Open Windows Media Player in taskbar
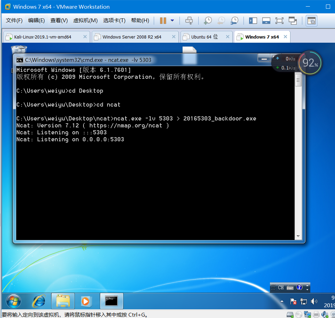 [86, 301]
